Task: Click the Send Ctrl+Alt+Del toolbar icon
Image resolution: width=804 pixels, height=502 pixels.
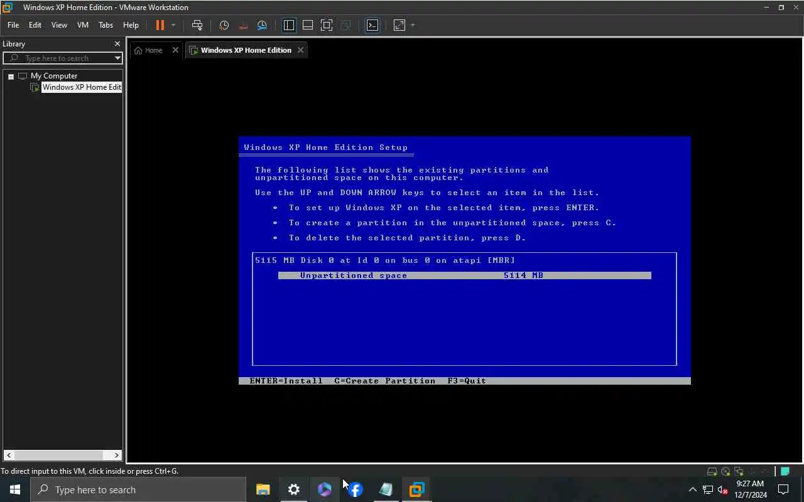Action: [197, 25]
